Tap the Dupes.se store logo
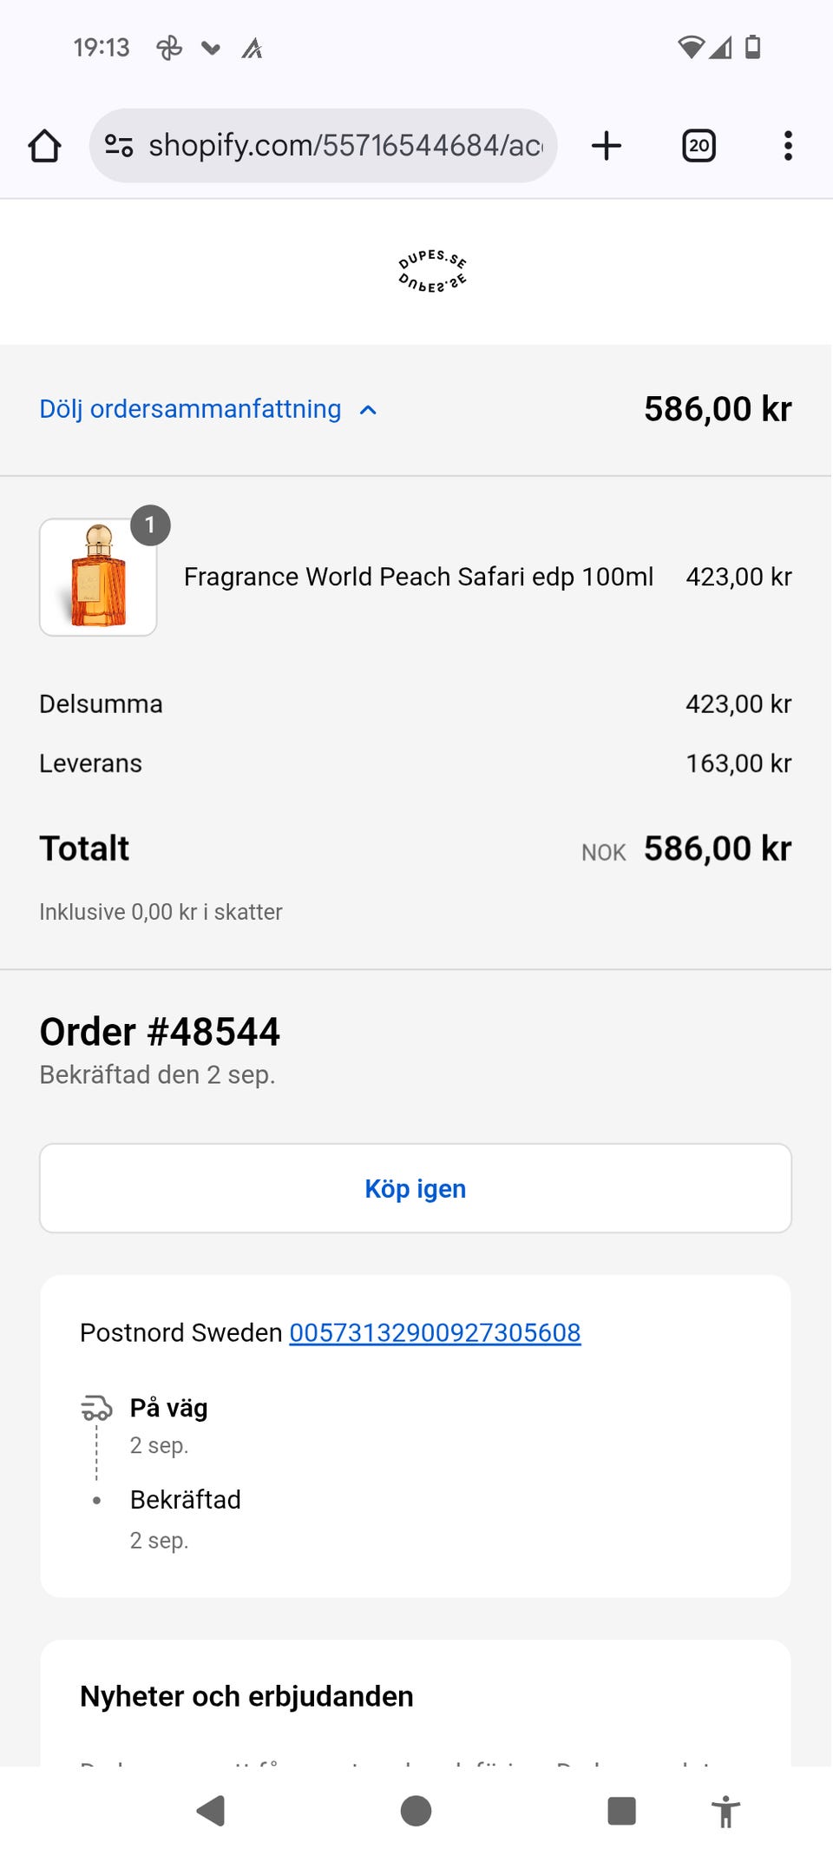This screenshot has height=1856, width=833. point(432,271)
